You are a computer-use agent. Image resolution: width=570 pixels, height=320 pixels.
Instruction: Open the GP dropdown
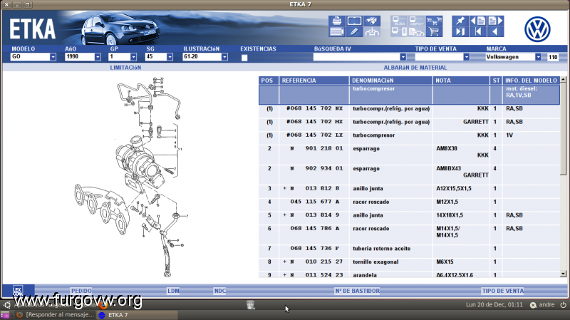tap(133, 57)
